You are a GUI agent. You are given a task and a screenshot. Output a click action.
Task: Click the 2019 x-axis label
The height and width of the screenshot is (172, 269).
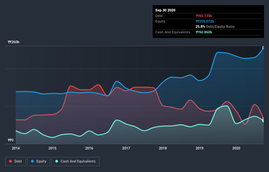pos(199,148)
